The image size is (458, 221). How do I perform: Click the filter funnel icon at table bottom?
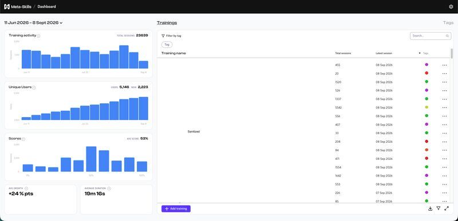tap(438, 208)
